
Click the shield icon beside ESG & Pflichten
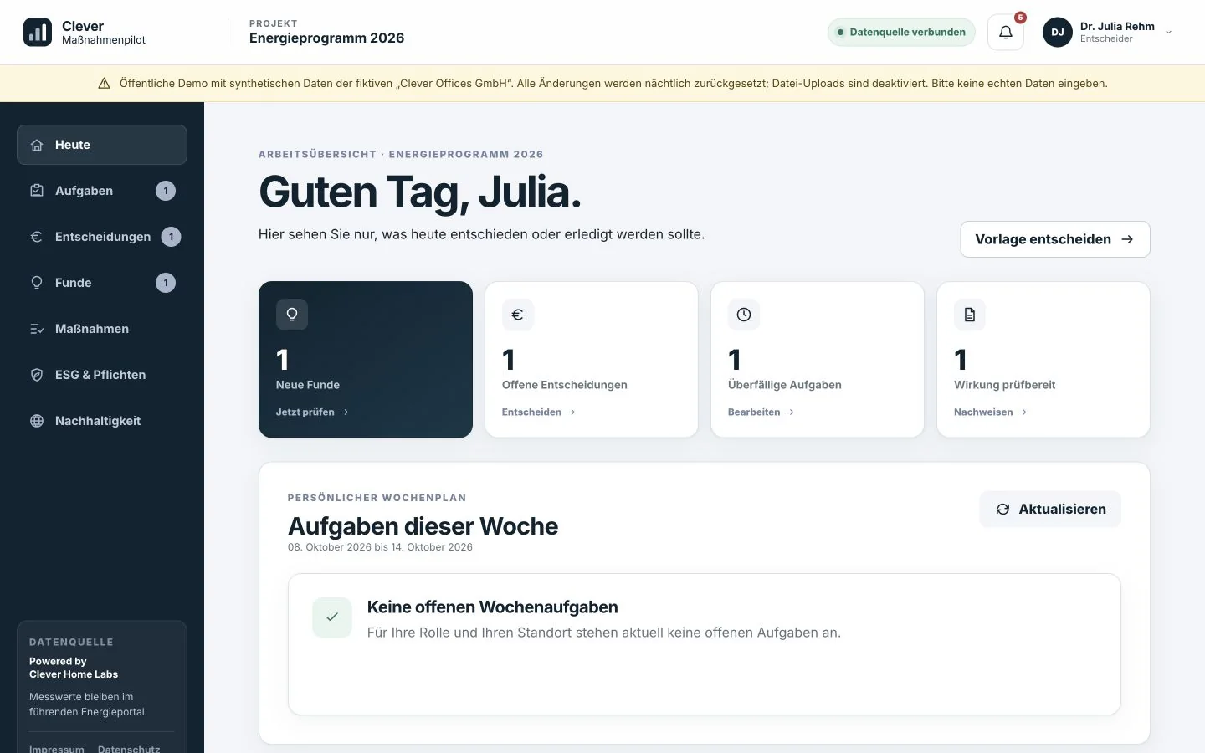coord(37,375)
